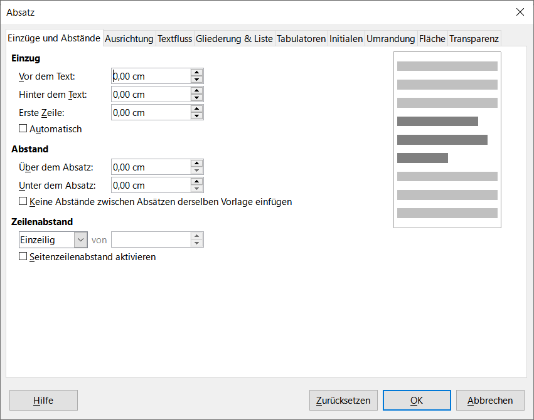Click the Hilfe button
The width and height of the screenshot is (534, 420).
click(x=43, y=401)
